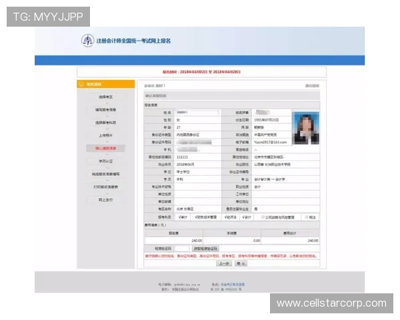This screenshot has height=320, width=400.
Task: Click the CICPA logo in the header
Action: (87, 41)
